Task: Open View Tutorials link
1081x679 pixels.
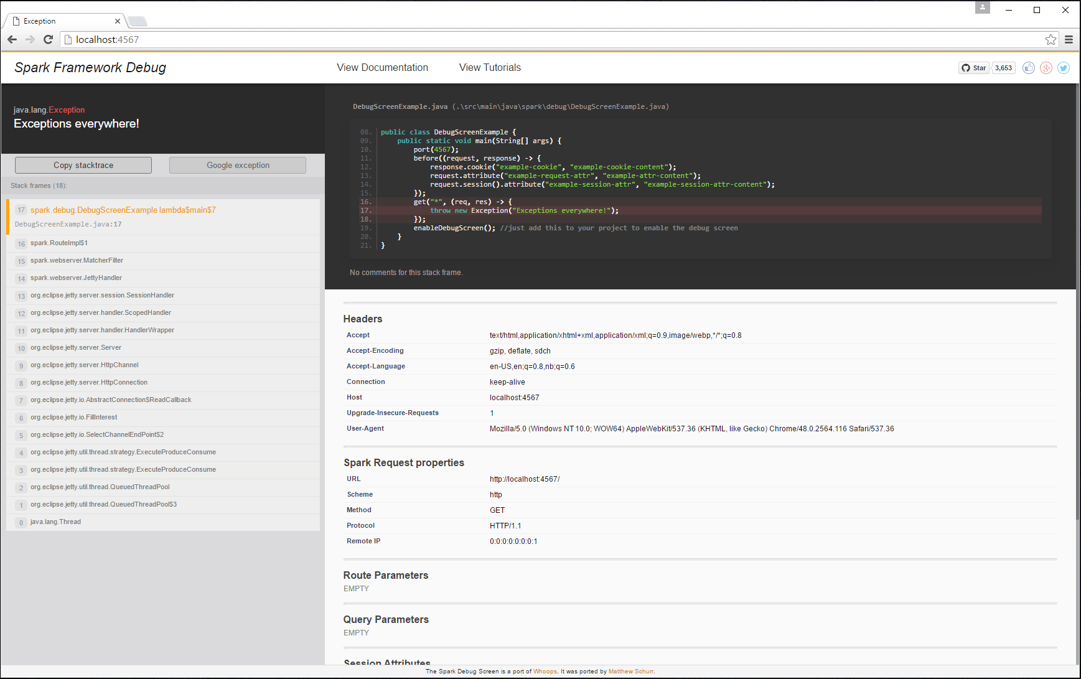Action: (x=490, y=68)
